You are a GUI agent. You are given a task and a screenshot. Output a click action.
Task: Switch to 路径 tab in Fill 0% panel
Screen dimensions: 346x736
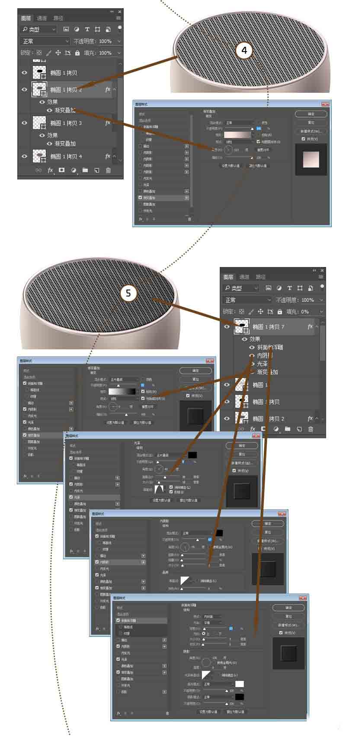pyautogui.click(x=261, y=277)
